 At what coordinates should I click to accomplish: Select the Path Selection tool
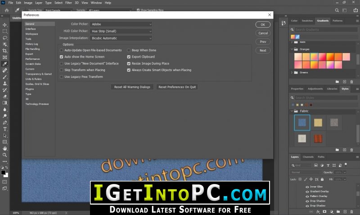pos(4,135)
